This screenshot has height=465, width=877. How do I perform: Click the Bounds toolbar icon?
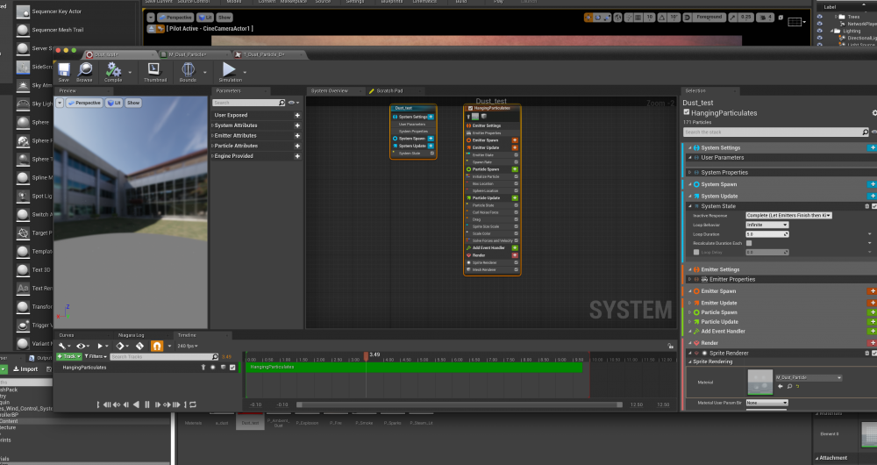click(188, 70)
